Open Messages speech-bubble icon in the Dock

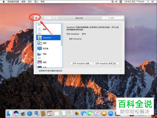[84, 113]
